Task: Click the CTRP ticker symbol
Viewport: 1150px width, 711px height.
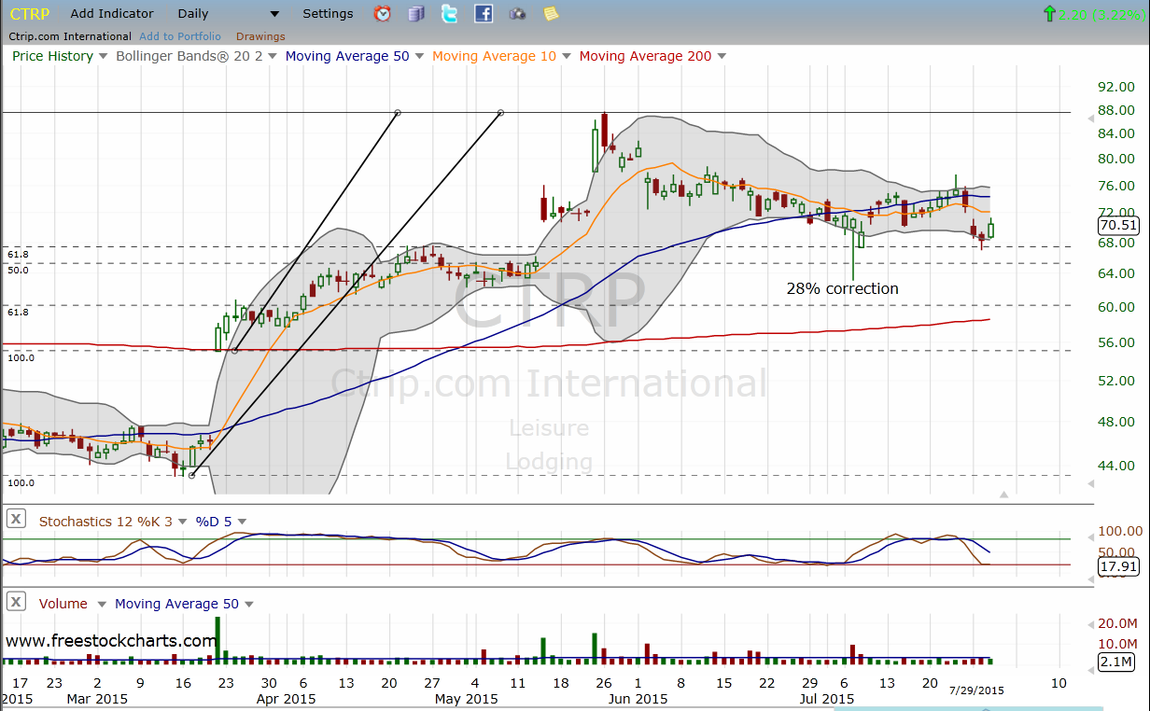Action: pyautogui.click(x=29, y=14)
